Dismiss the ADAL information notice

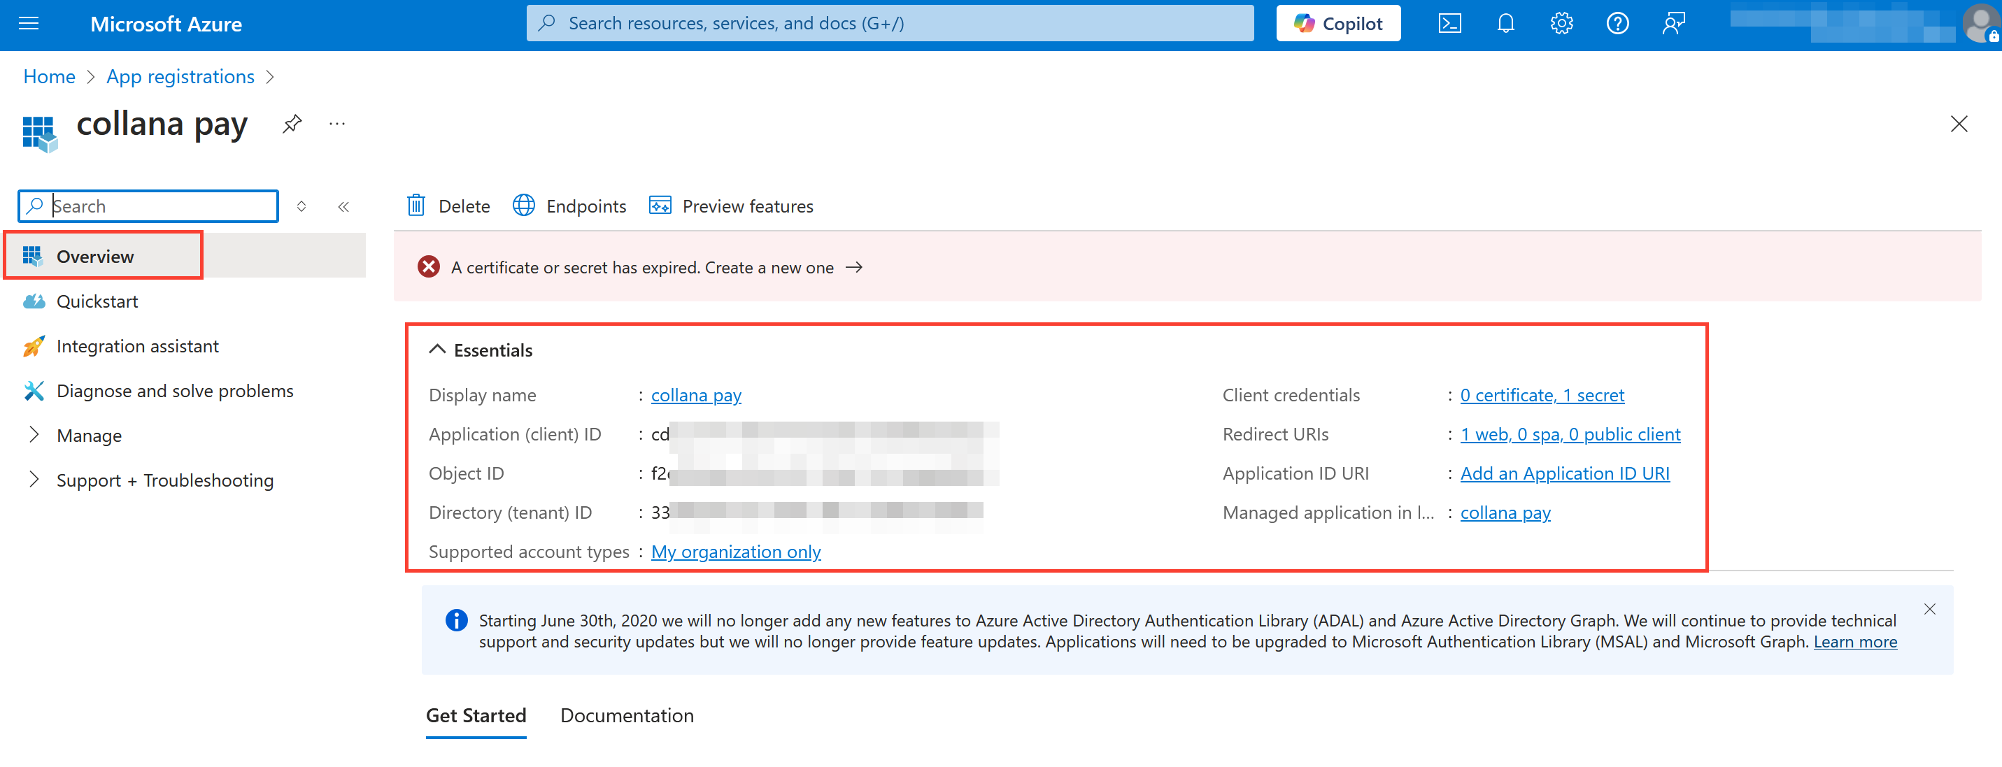[1929, 609]
